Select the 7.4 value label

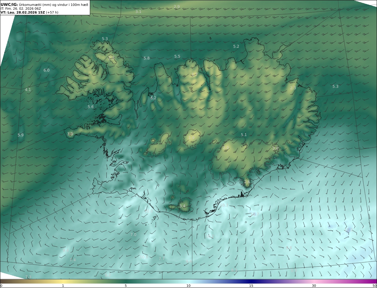[x=73, y=260]
